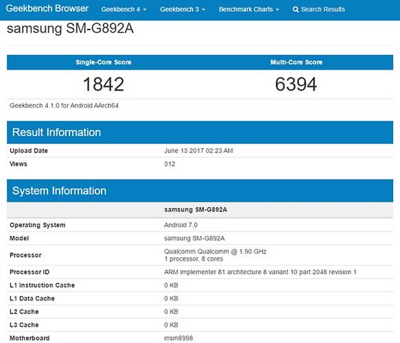Image resolution: width=400 pixels, height=343 pixels.
Task: Select the views count 312
Action: [169, 164]
